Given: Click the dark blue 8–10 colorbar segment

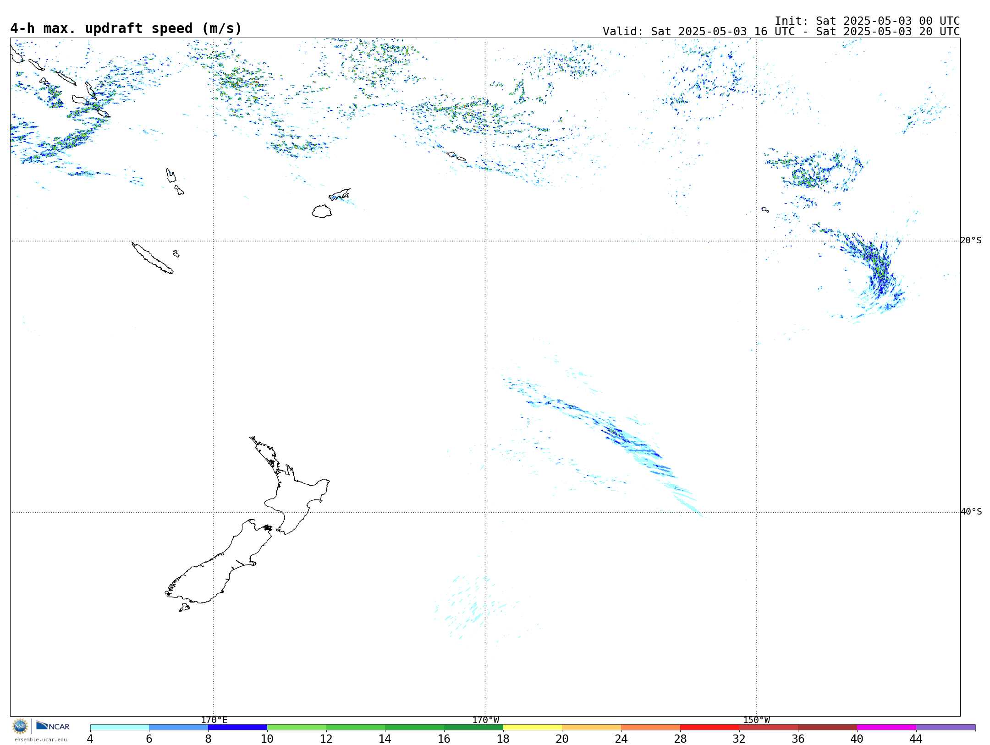Looking at the screenshot, I should (237, 727).
